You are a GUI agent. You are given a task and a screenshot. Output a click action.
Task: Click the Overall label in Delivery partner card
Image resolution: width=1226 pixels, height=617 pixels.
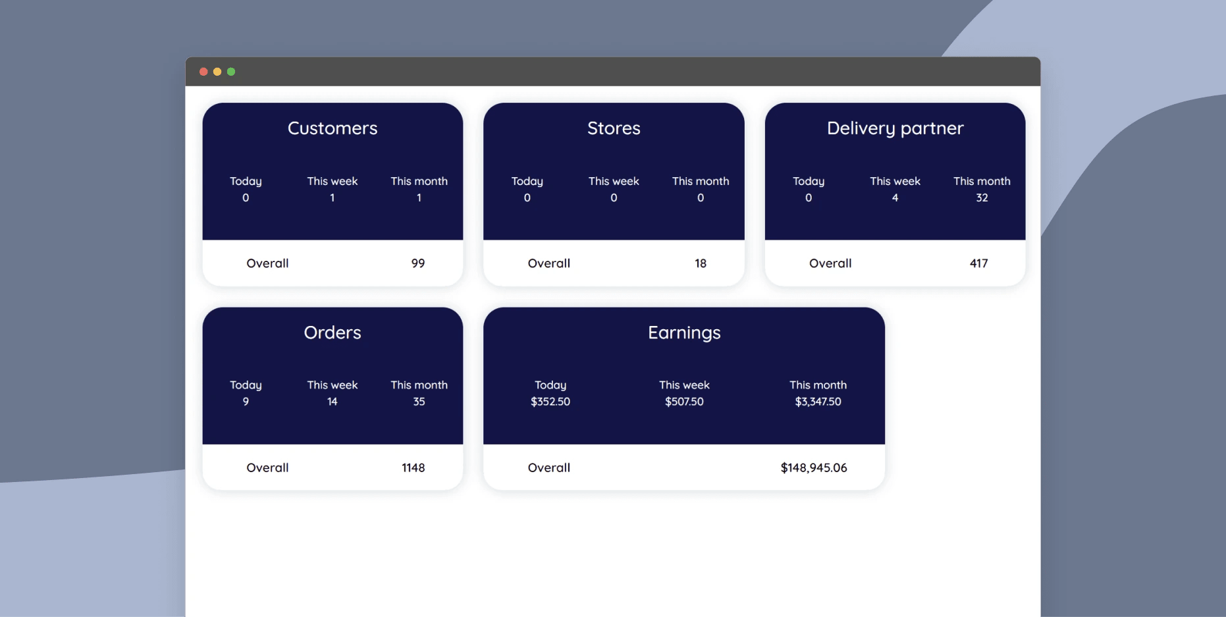(830, 263)
